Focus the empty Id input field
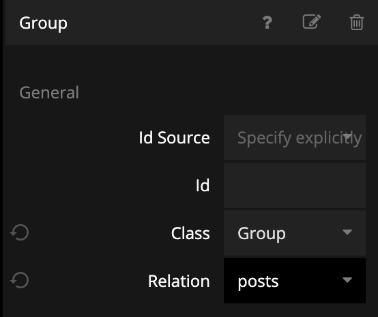378x317 pixels. click(x=295, y=185)
